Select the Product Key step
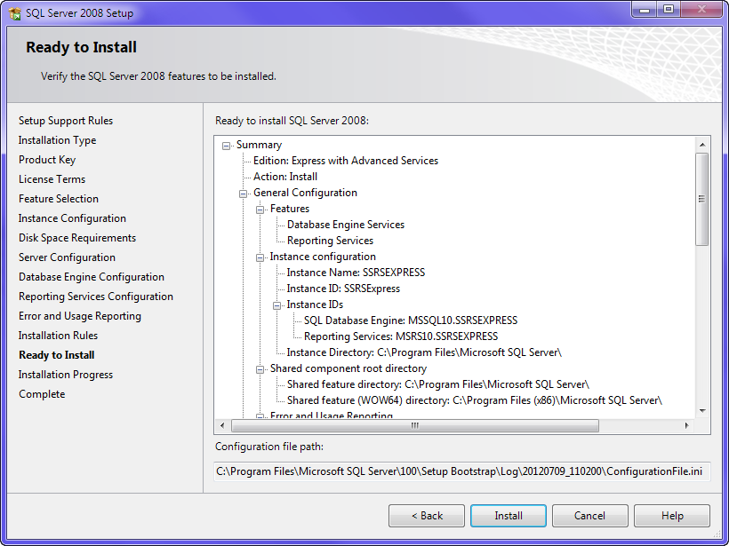Viewport: 729px width, 546px height. (47, 160)
